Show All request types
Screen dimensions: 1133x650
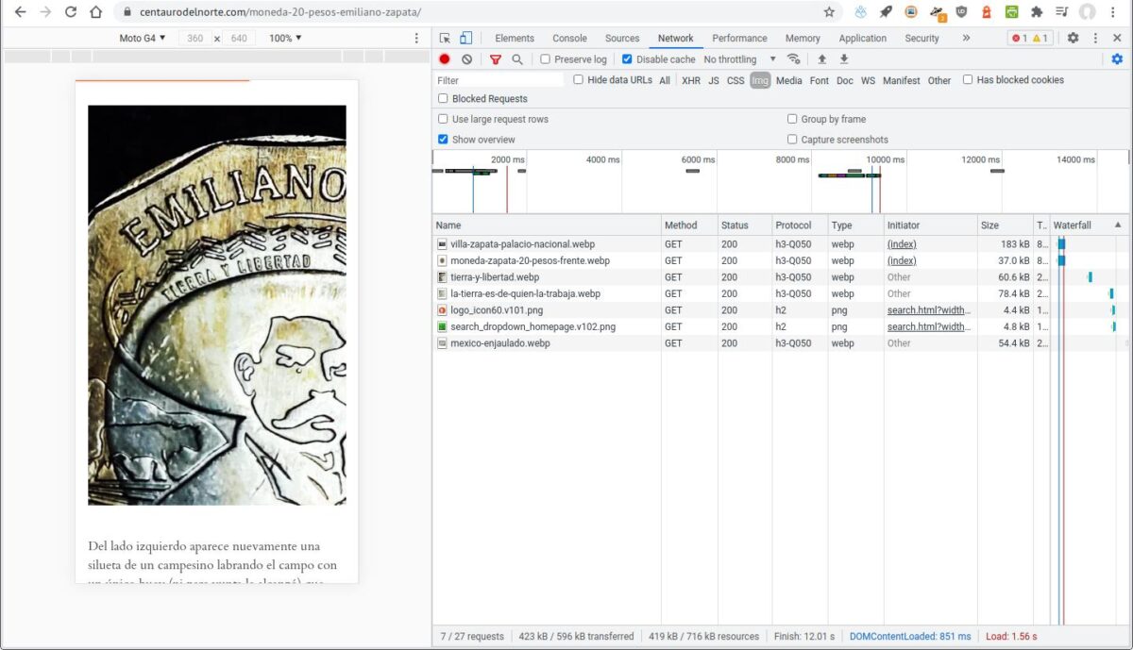point(665,80)
